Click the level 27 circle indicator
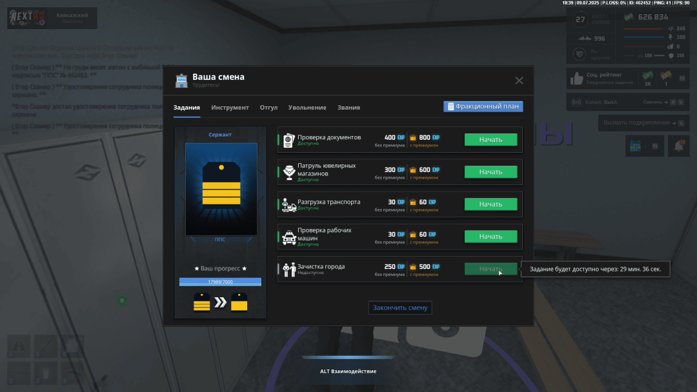 580,19
